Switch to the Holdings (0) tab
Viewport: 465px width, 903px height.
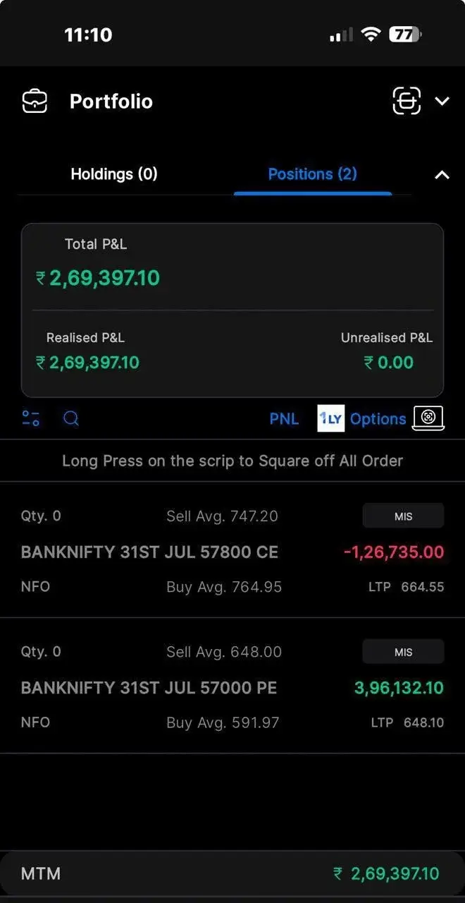(x=114, y=174)
